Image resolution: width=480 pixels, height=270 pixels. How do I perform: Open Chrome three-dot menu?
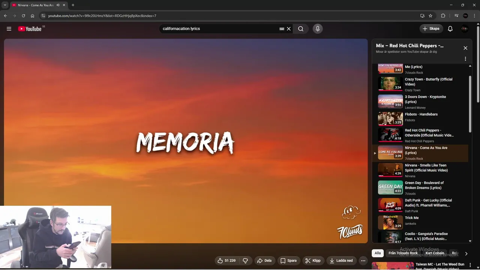[474, 16]
